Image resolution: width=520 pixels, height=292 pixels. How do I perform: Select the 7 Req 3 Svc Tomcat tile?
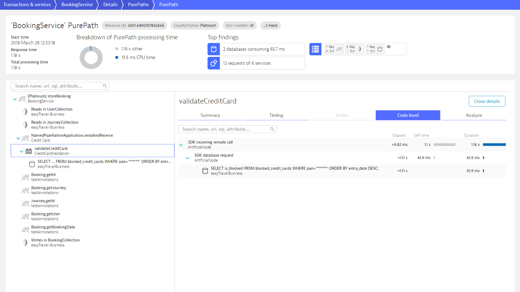pyautogui.click(x=334, y=49)
